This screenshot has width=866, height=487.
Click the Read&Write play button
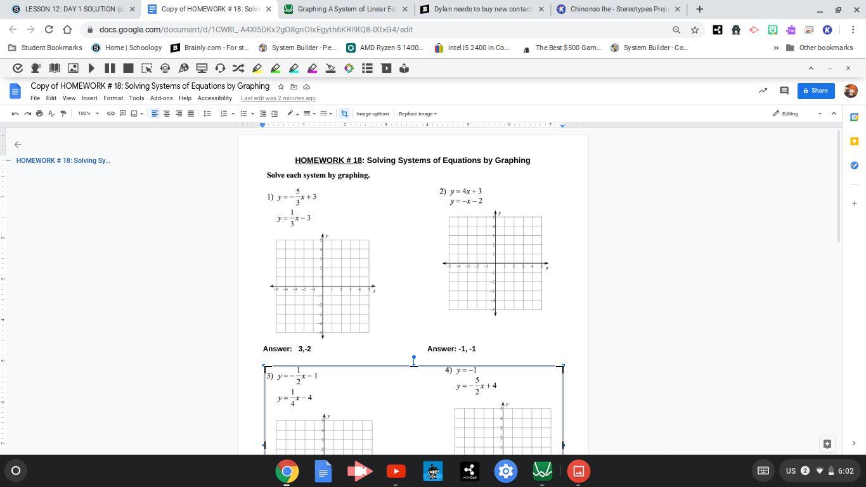(91, 68)
